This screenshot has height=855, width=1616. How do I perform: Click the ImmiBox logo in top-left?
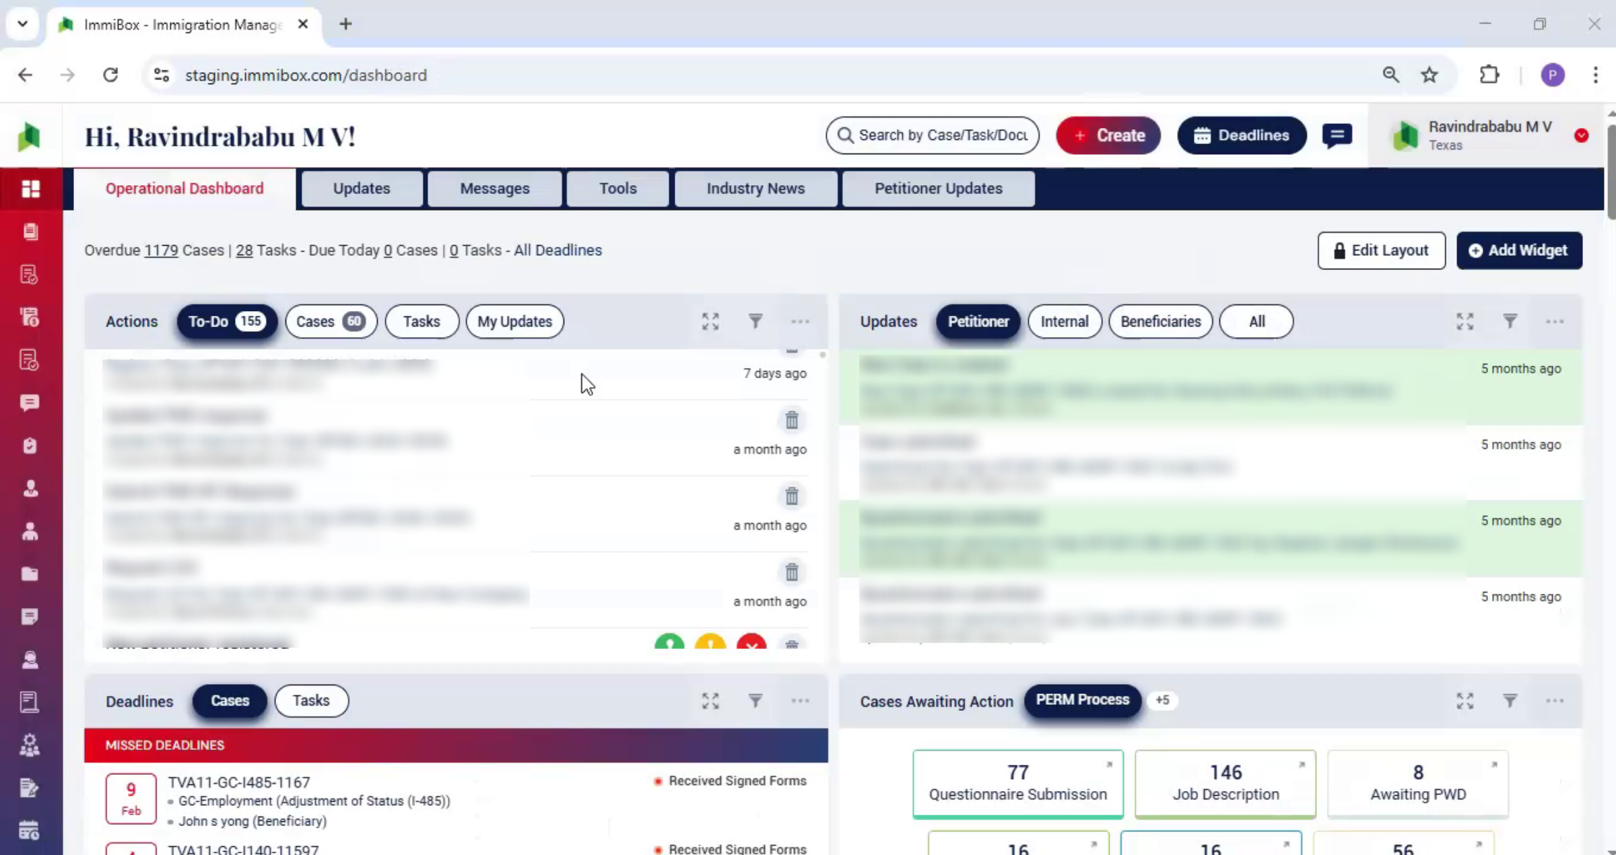(x=29, y=136)
